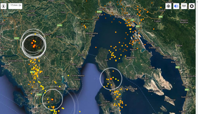Click the Sveta Marina label
The width and height of the screenshot is (198, 114).
[78, 76]
